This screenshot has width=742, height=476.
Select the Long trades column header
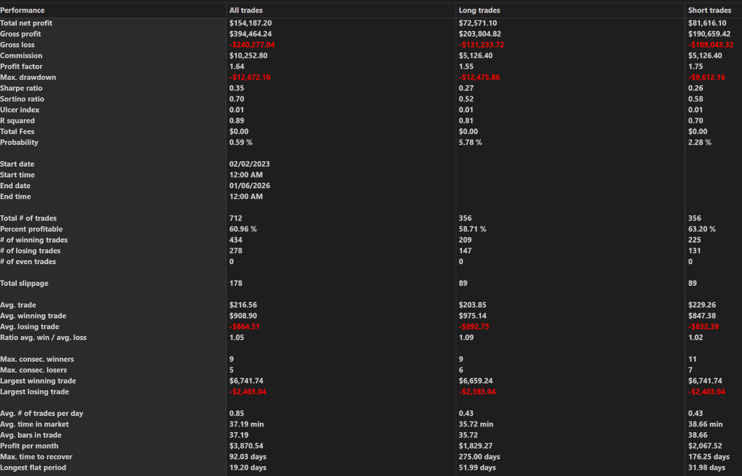(479, 10)
